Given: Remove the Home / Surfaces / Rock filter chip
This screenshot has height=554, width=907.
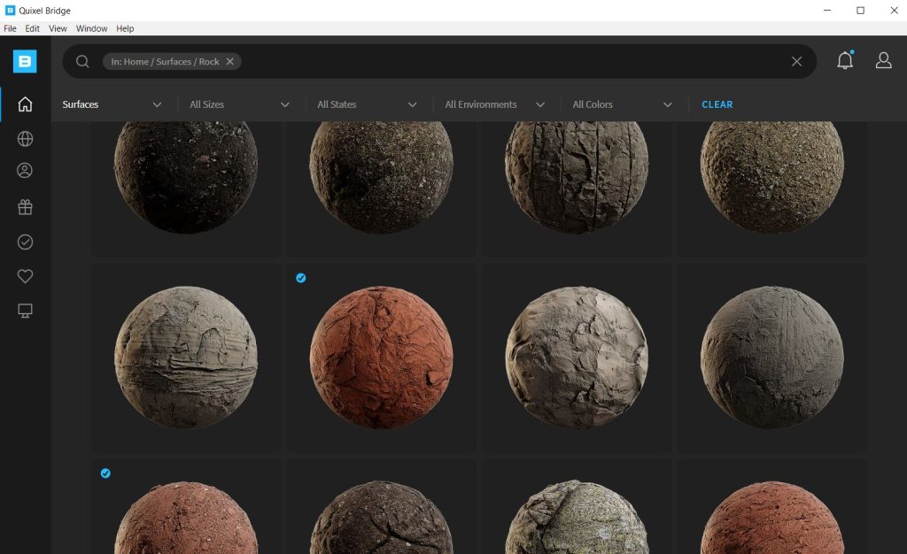Looking at the screenshot, I should [229, 61].
